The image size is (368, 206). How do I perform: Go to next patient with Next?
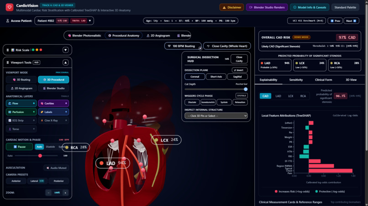352,21
